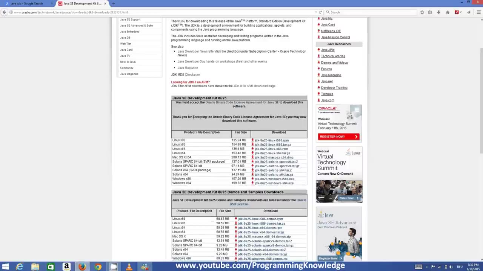
Task: Open Oracle Binary Code License Agreement link
Action: point(242,102)
